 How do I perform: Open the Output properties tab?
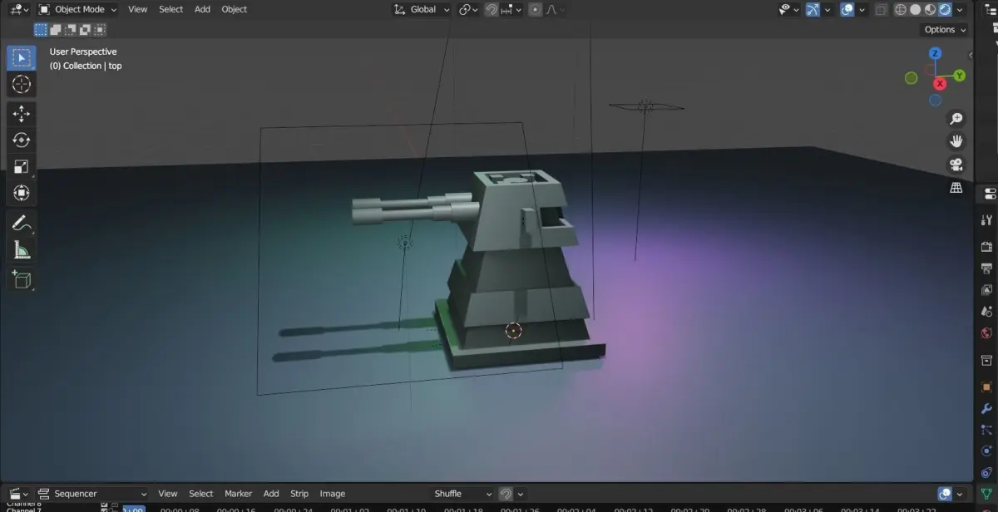coord(986,268)
